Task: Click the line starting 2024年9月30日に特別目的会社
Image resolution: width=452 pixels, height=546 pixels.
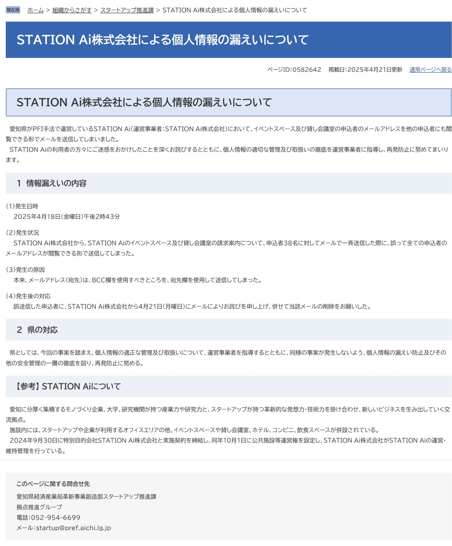Action: [x=226, y=445]
